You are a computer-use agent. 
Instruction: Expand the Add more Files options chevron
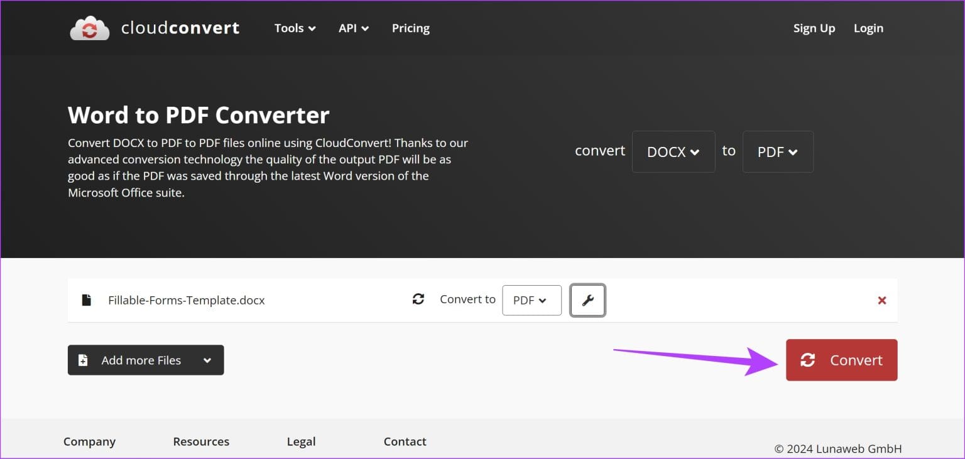207,360
